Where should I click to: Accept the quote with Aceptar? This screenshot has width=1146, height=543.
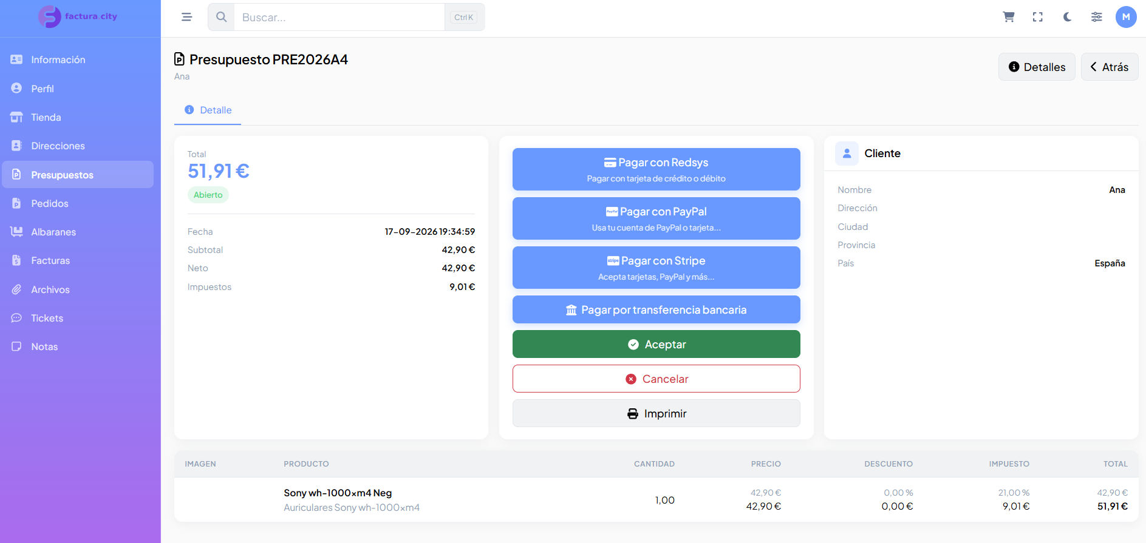(x=656, y=344)
